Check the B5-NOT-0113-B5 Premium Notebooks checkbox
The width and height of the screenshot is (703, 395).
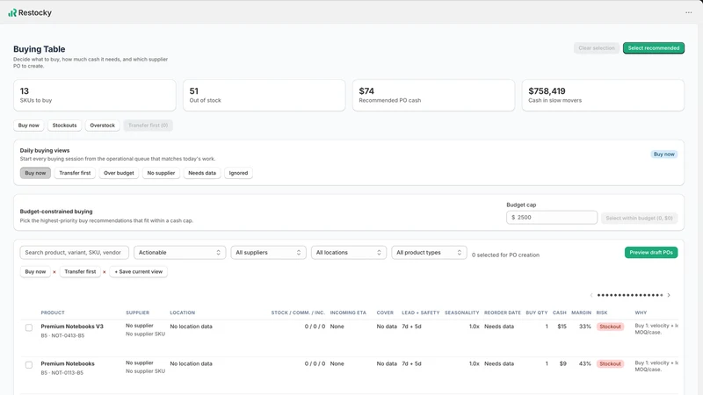[x=29, y=364]
